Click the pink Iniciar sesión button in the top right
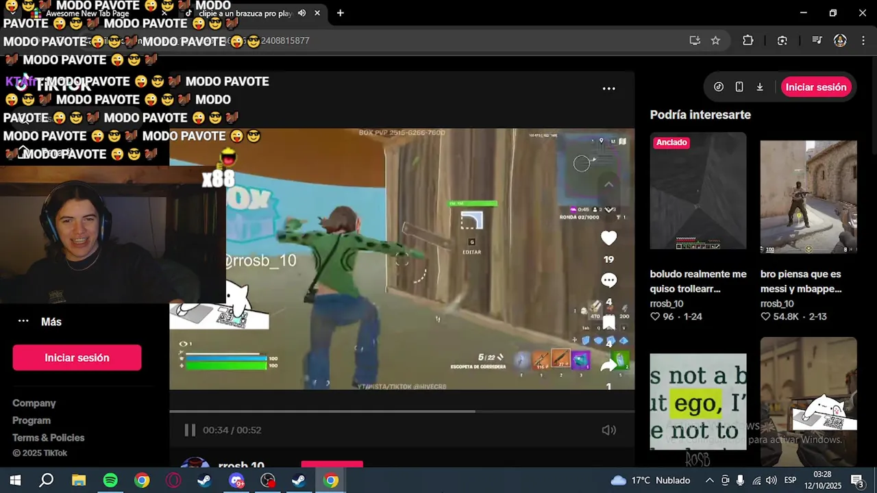 point(816,87)
